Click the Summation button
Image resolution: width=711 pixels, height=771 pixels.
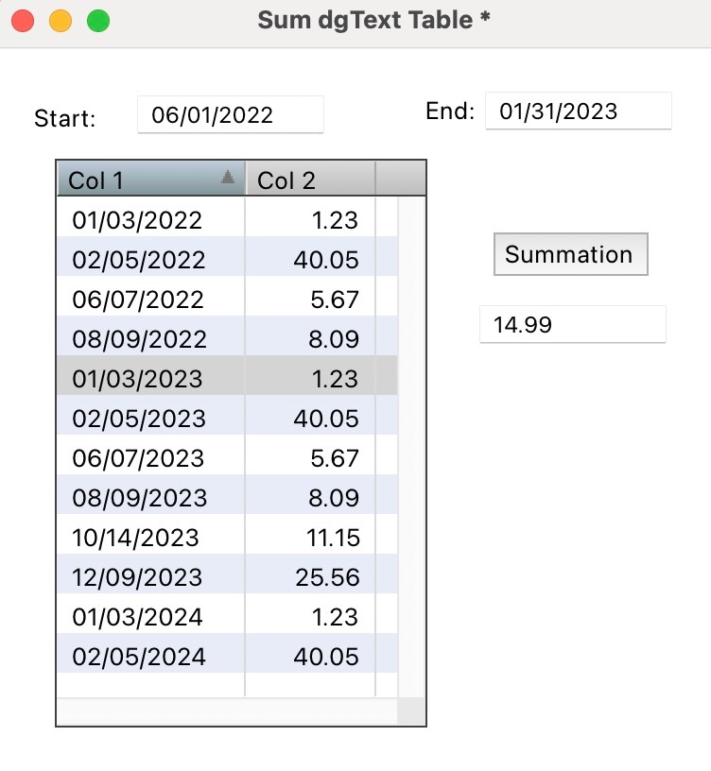click(x=570, y=254)
